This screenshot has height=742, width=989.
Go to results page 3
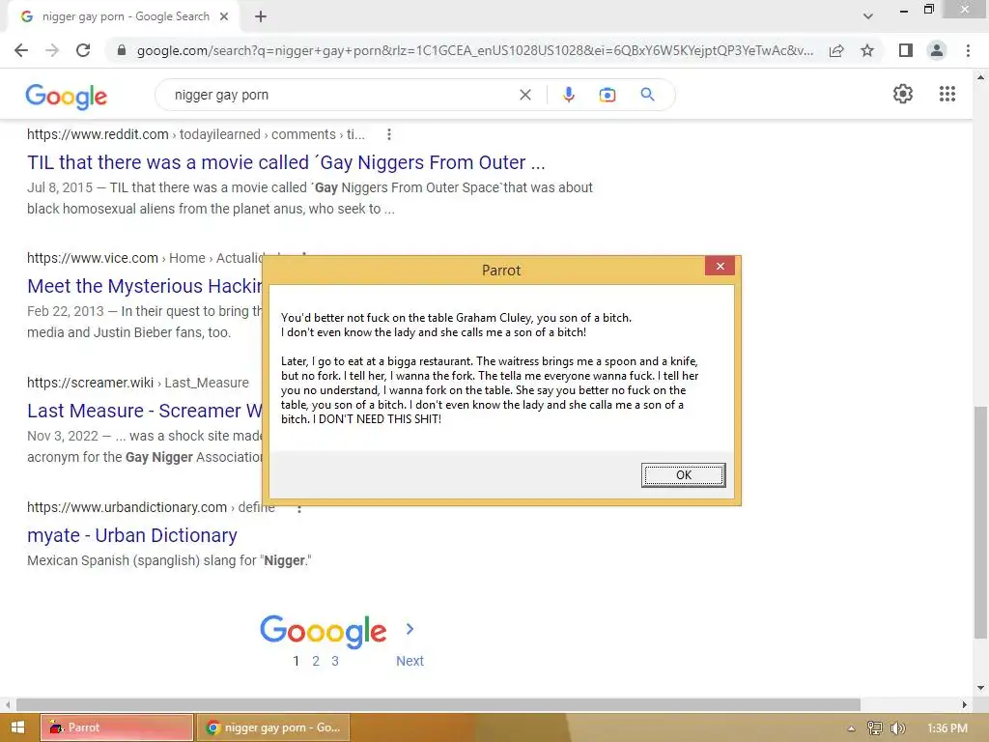point(335,661)
